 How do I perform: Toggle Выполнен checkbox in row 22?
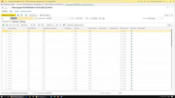click(x=132, y=86)
